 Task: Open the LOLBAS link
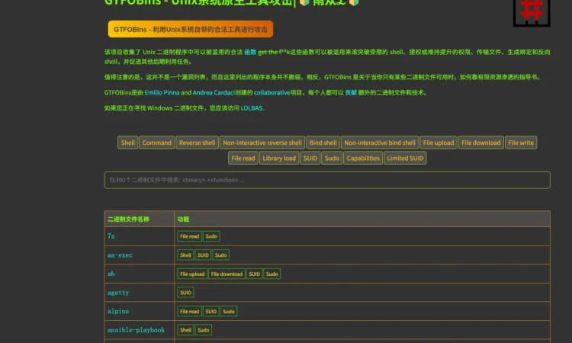point(252,108)
